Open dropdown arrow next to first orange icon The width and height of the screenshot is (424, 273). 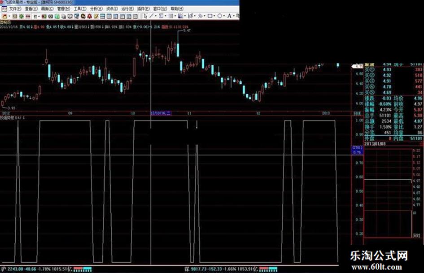(9, 17)
